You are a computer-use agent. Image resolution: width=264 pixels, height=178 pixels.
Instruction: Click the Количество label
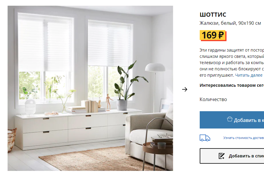[213, 99]
